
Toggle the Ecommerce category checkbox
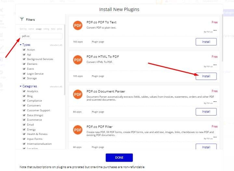pyautogui.click(x=24, y=120)
